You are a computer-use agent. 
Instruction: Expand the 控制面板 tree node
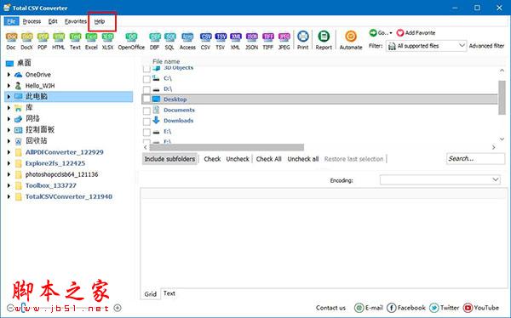(x=9, y=130)
